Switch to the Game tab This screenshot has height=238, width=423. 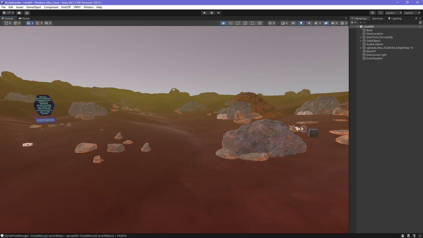point(24,18)
